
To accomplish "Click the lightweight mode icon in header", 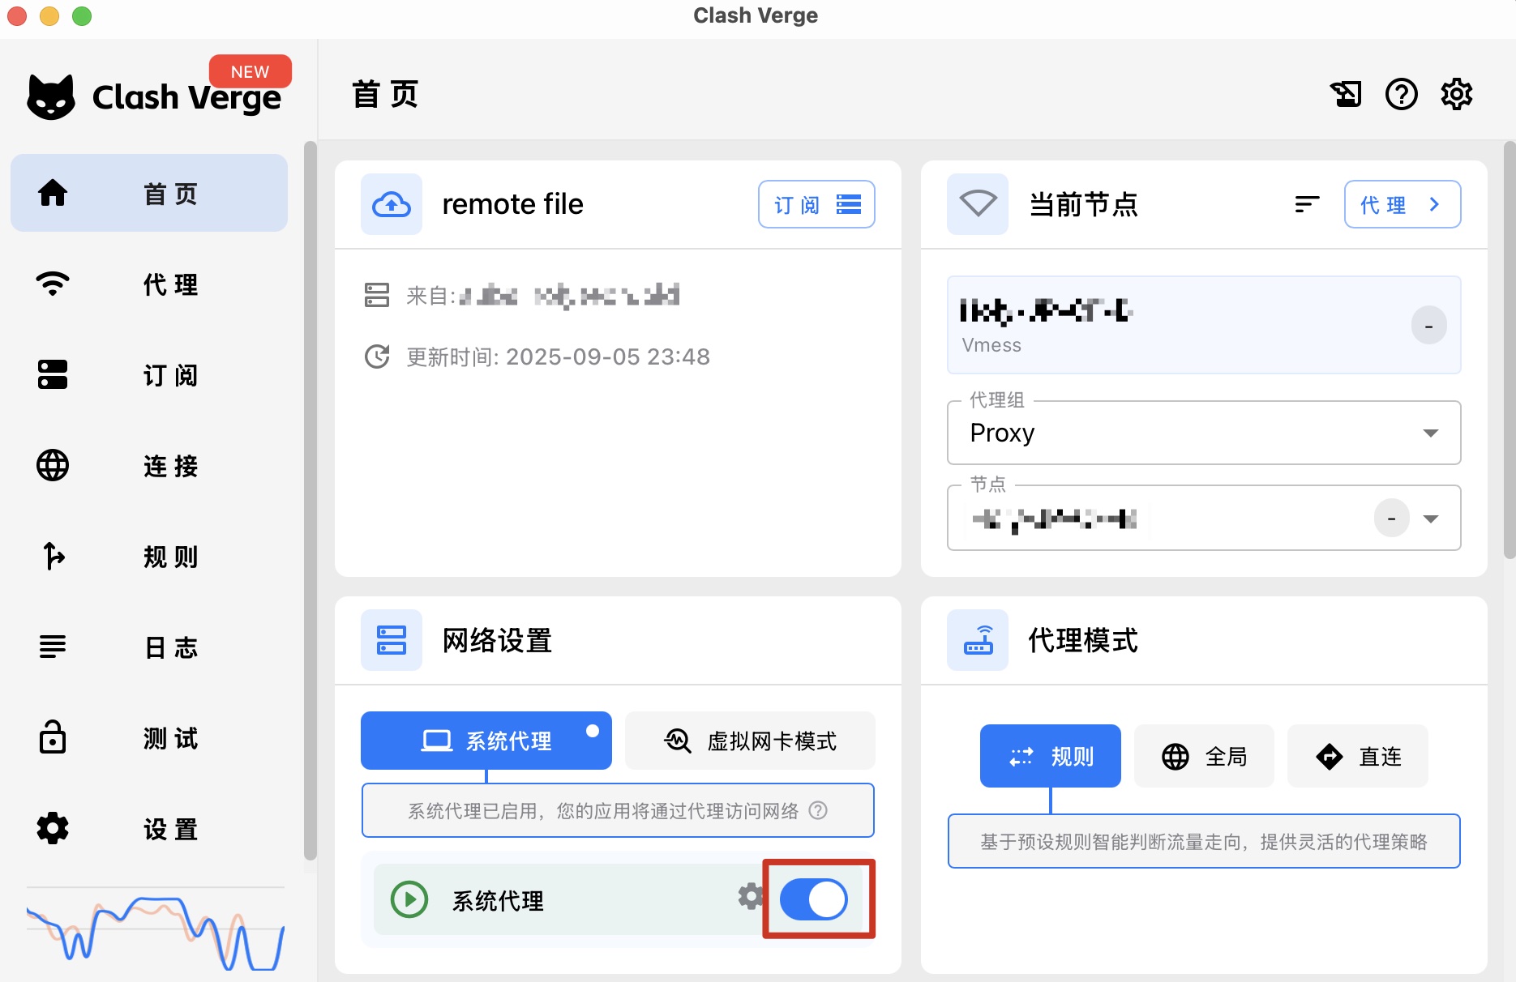I will (1346, 95).
